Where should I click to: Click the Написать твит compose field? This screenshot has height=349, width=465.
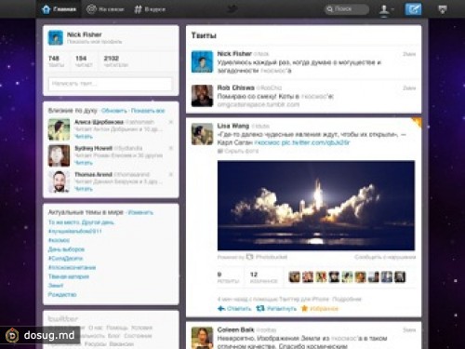111,84
